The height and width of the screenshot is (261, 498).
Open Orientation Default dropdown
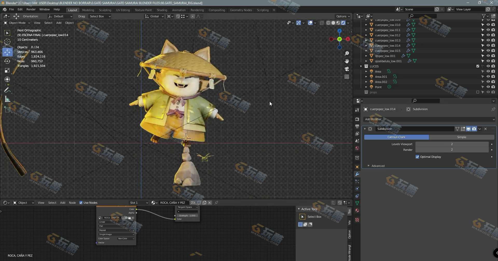(x=60, y=16)
